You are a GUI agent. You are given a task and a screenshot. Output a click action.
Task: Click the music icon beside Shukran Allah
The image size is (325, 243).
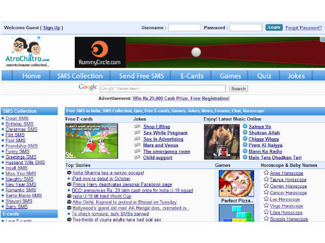pyautogui.click(x=245, y=132)
